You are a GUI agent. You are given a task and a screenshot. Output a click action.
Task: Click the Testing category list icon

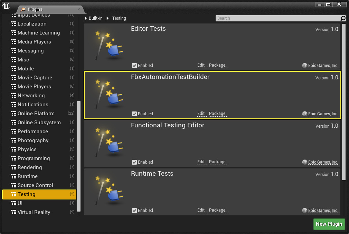click(13, 194)
